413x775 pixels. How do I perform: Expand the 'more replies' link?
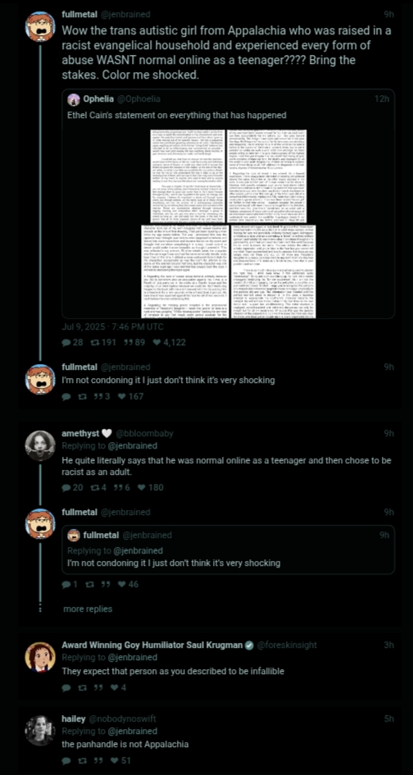click(x=88, y=609)
